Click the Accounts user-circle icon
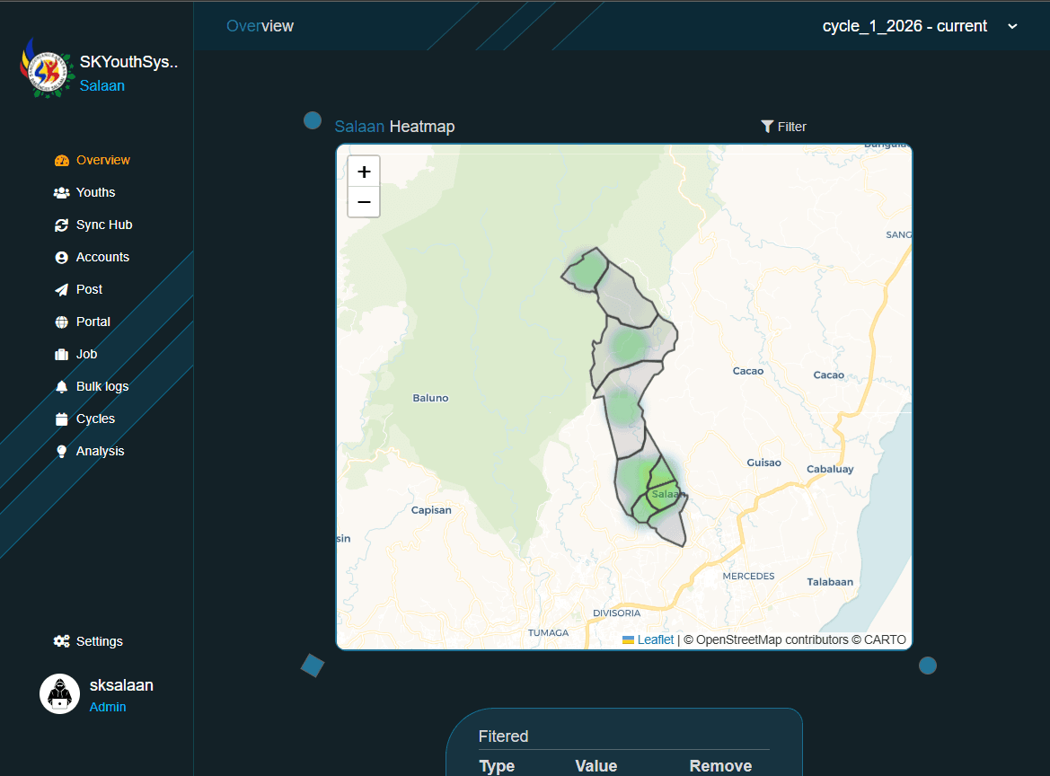The height and width of the screenshot is (776, 1050). pyautogui.click(x=62, y=258)
